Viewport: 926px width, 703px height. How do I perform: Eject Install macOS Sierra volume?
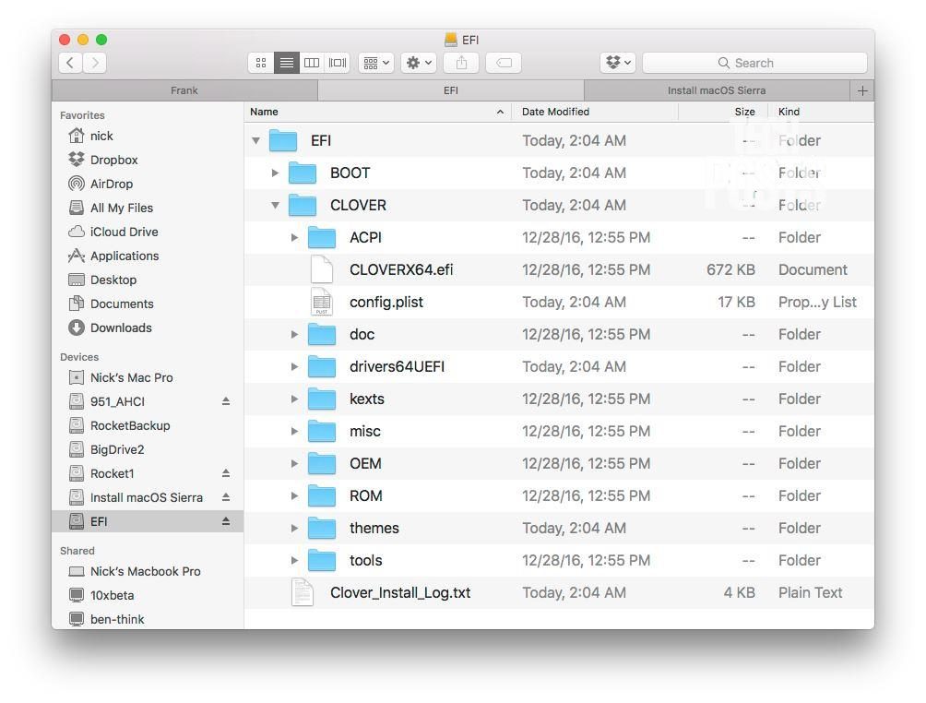(226, 497)
